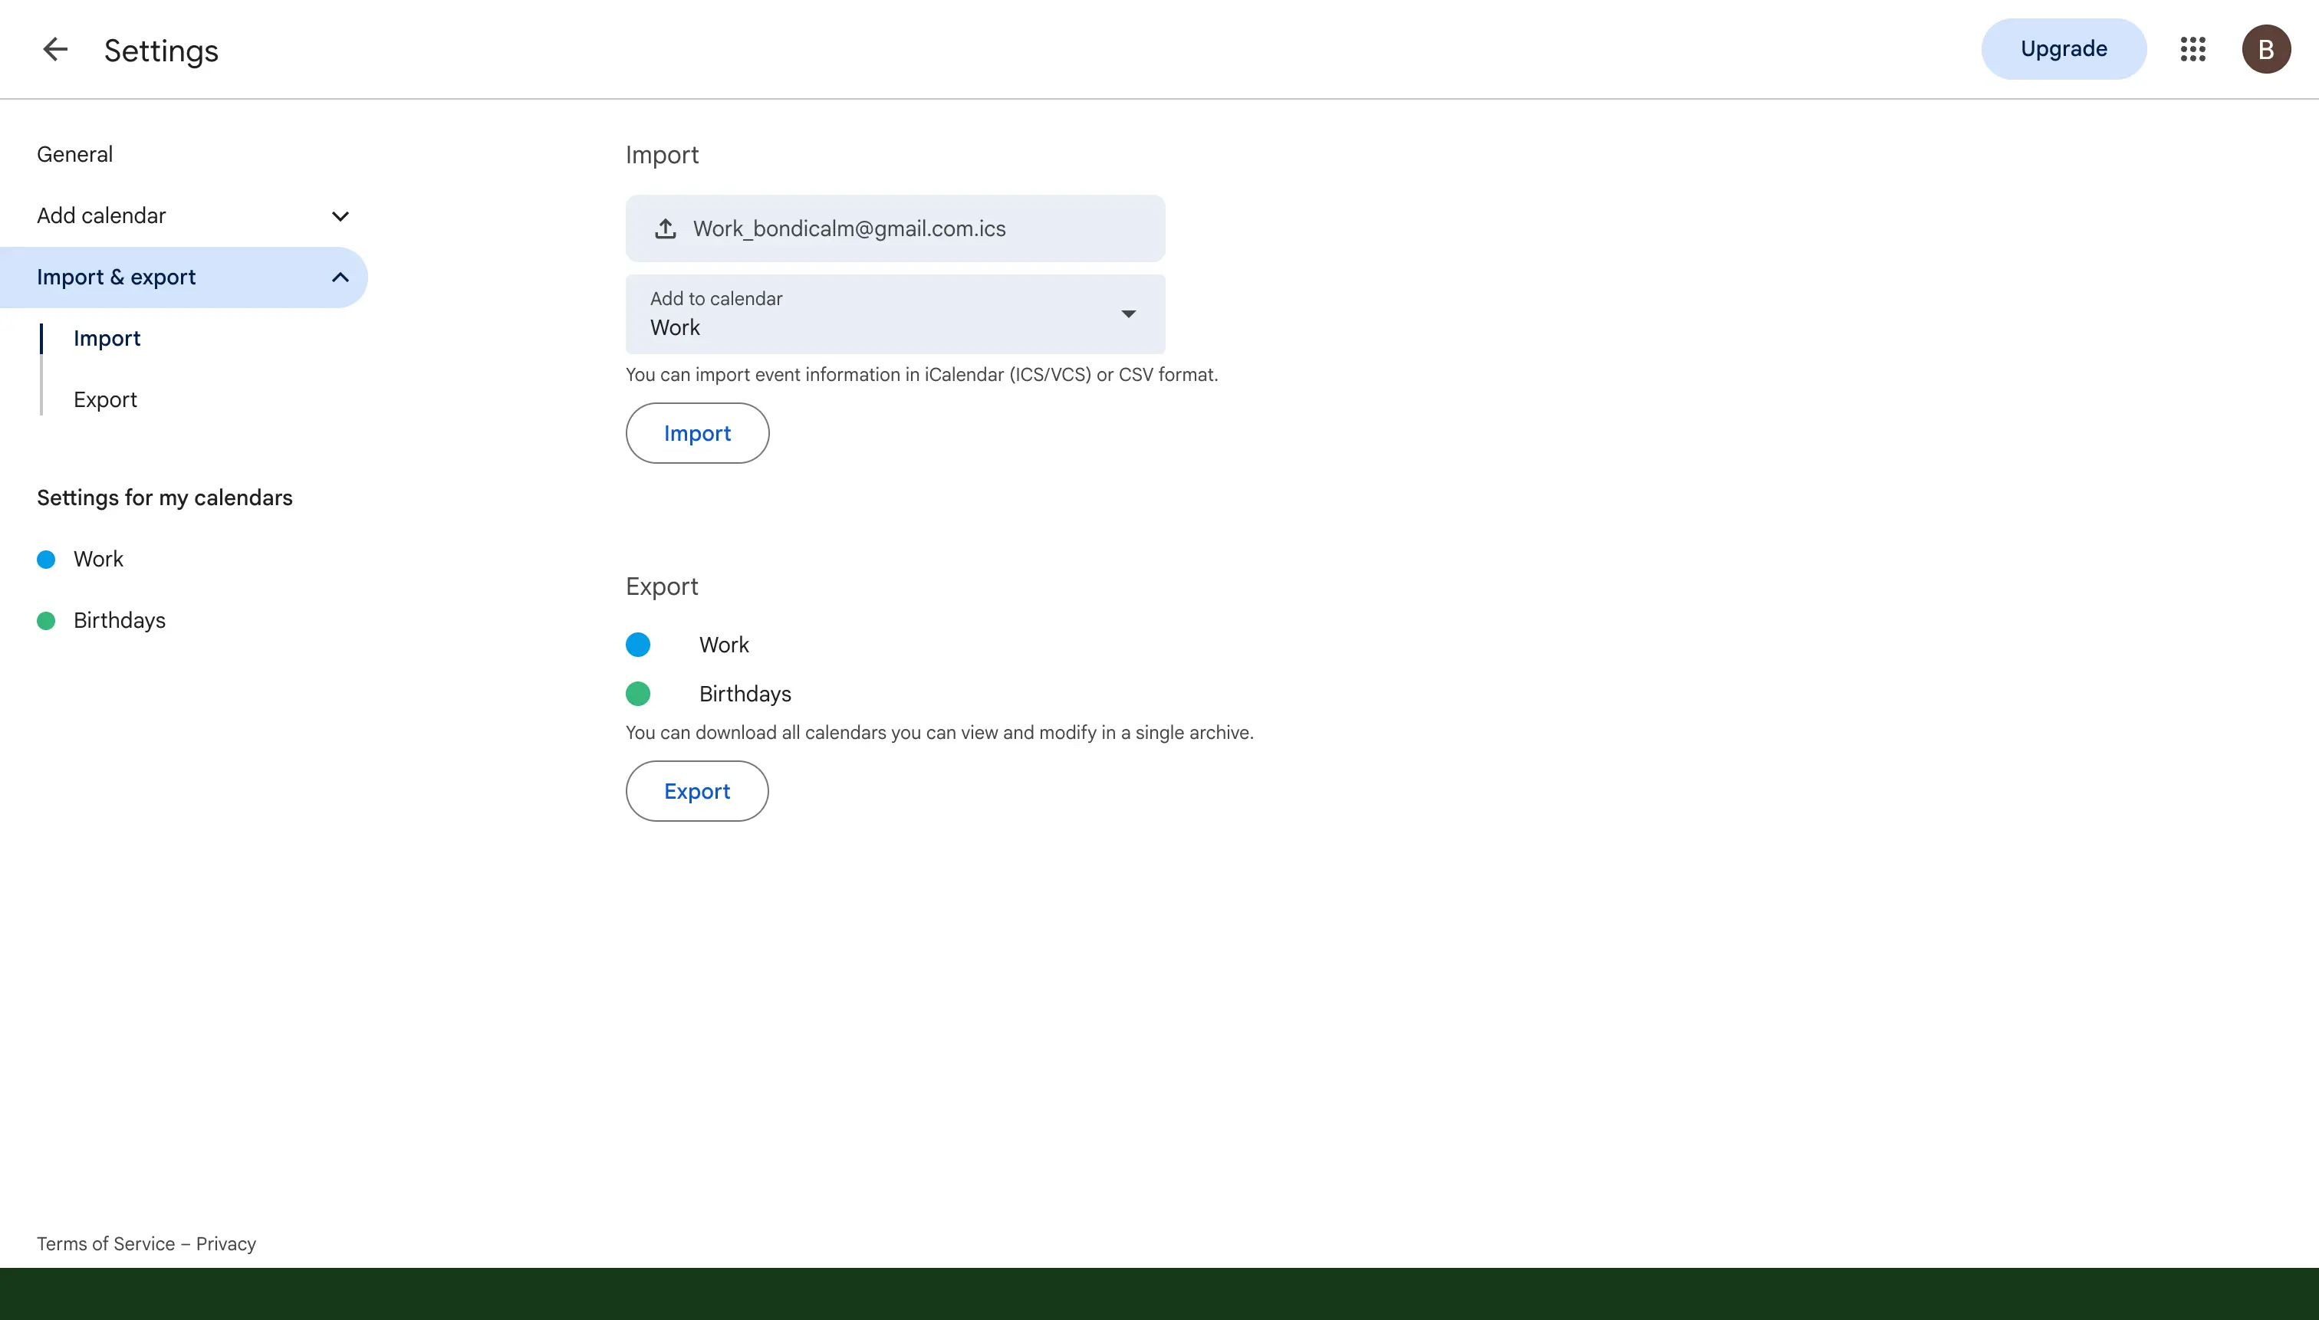Select the Import & export section
This screenshot has height=1320, width=2319.
(x=184, y=277)
